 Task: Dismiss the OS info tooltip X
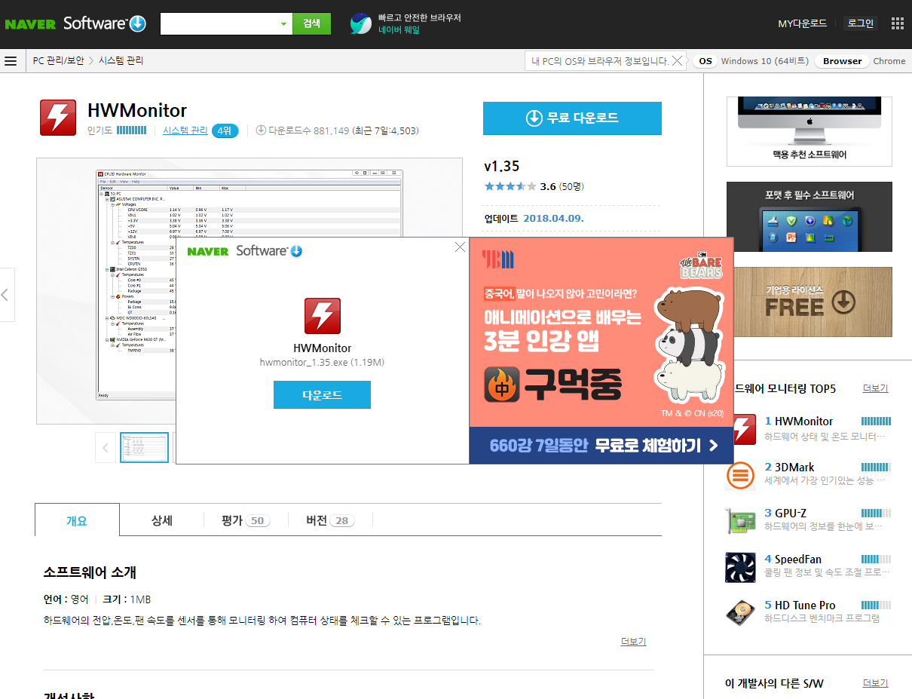point(678,61)
